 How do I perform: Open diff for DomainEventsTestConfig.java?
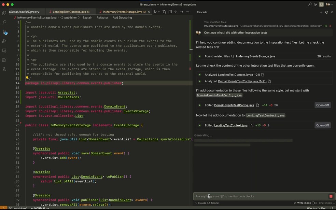(x=322, y=105)
